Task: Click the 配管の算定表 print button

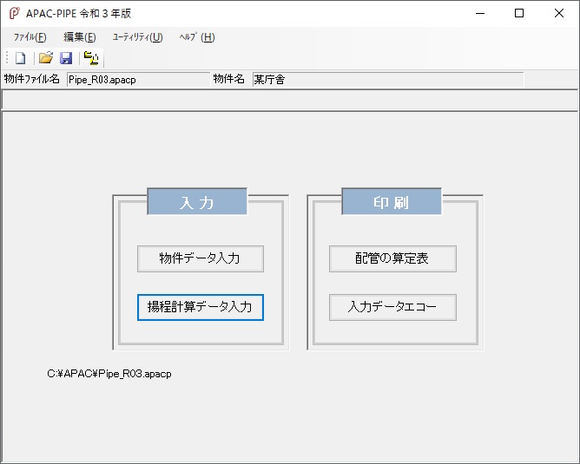Action: (392, 258)
